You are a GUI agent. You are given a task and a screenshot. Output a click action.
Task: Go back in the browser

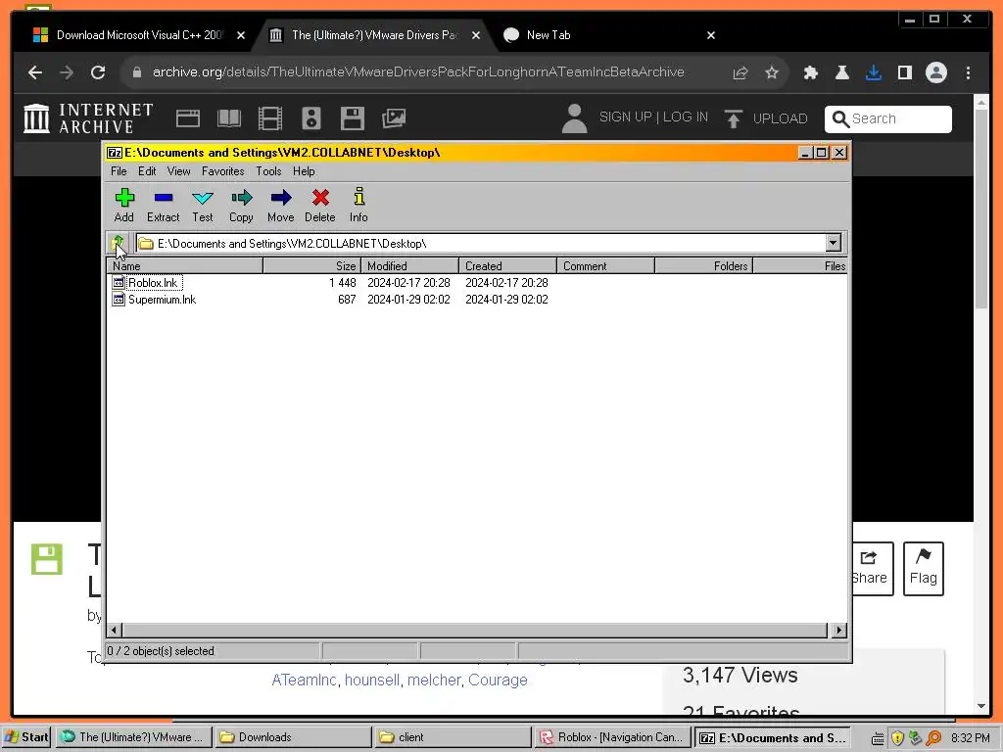coord(35,72)
